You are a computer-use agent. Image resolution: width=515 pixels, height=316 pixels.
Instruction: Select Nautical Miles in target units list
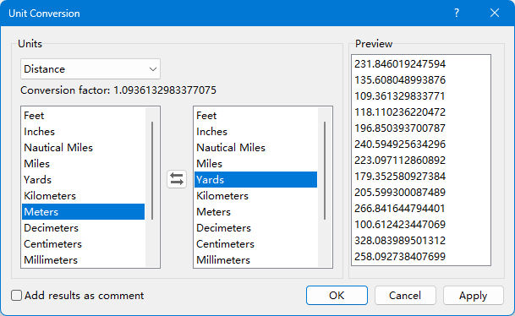pyautogui.click(x=256, y=148)
